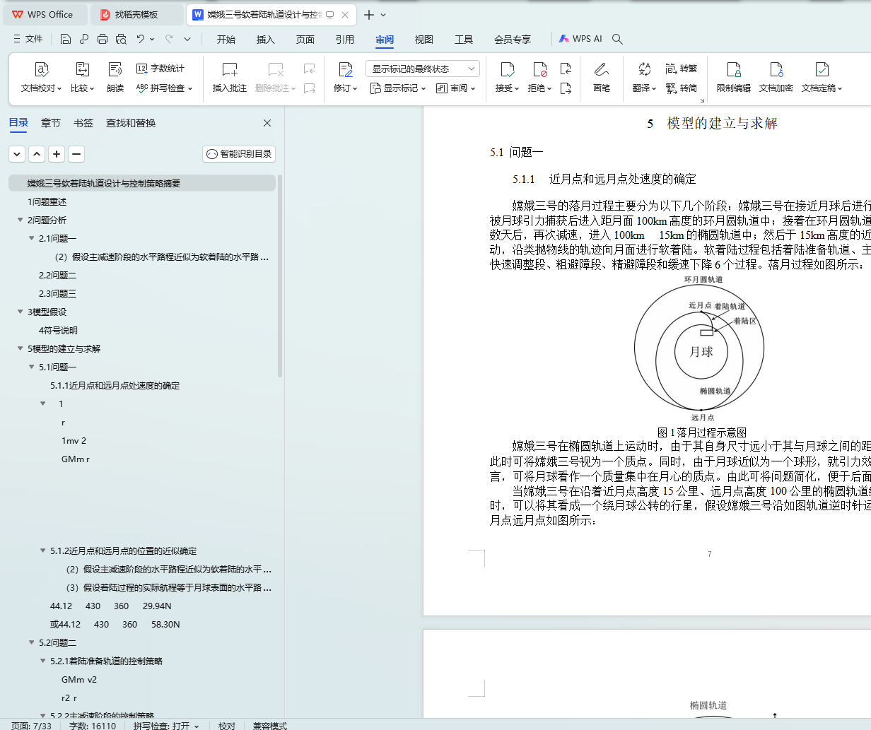Collapse the 3模型假设 outline node

tap(20, 312)
